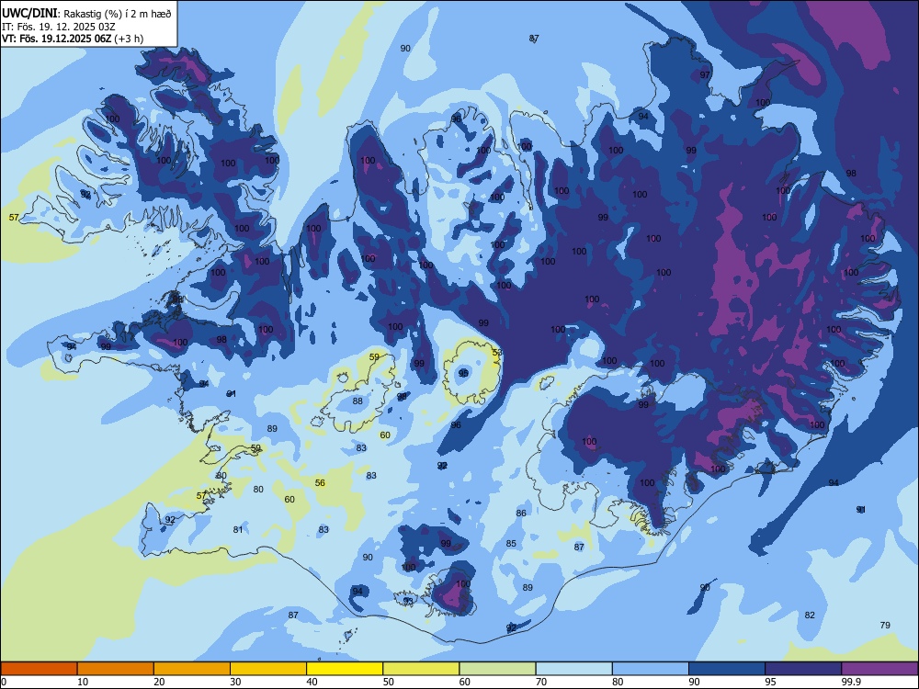Click the 'VT: Fös. 19.12.2025 06Z (+3 h)' line
Viewport: 919px width, 689px height.
pyautogui.click(x=73, y=39)
